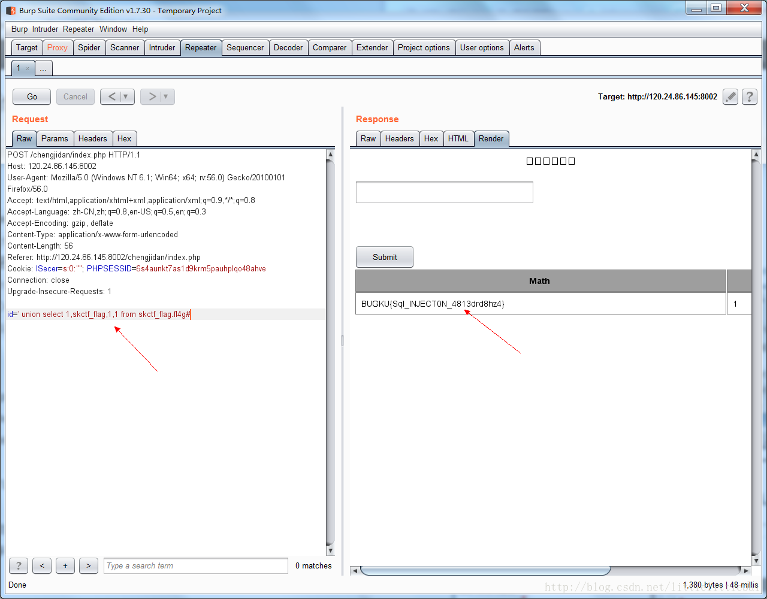
Task: Click the plus search options button
Action: [65, 565]
